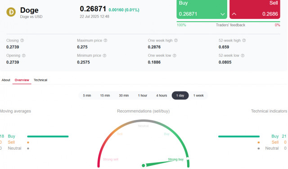Click info icon beside Minimum price

point(104,55)
